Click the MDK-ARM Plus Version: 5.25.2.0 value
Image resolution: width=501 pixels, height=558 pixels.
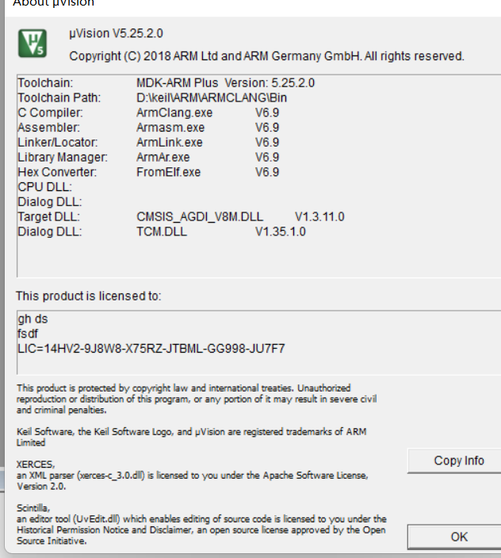click(x=226, y=83)
